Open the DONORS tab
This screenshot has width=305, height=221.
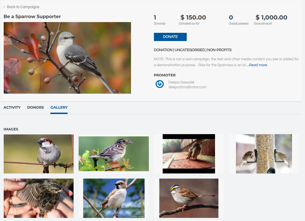click(x=35, y=108)
